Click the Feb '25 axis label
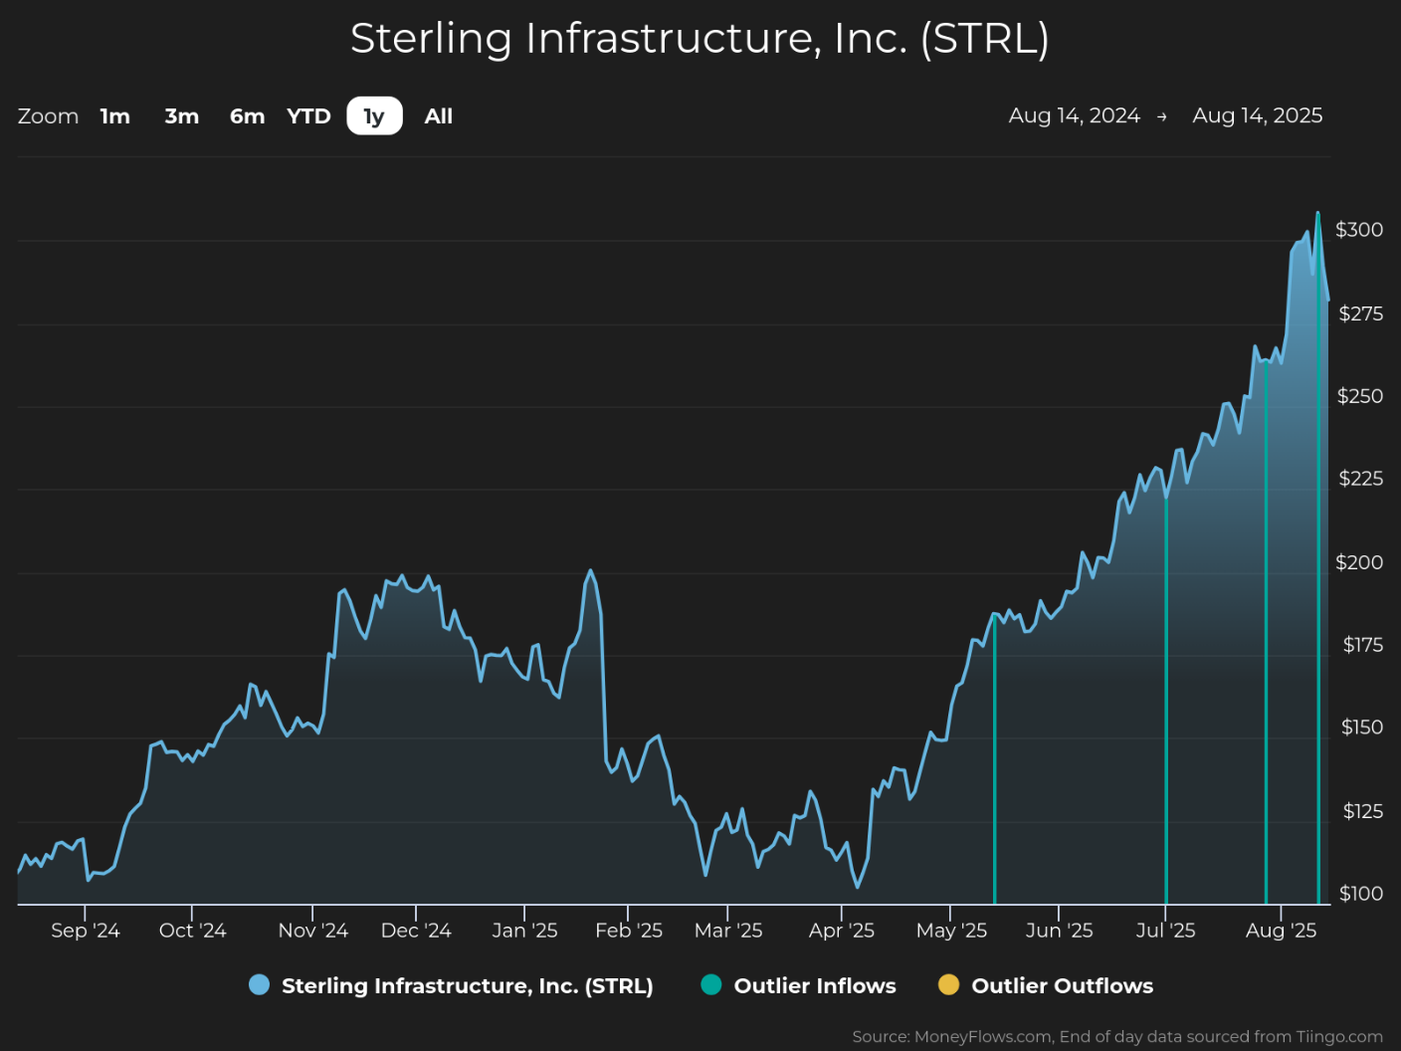1401x1051 pixels. click(629, 931)
